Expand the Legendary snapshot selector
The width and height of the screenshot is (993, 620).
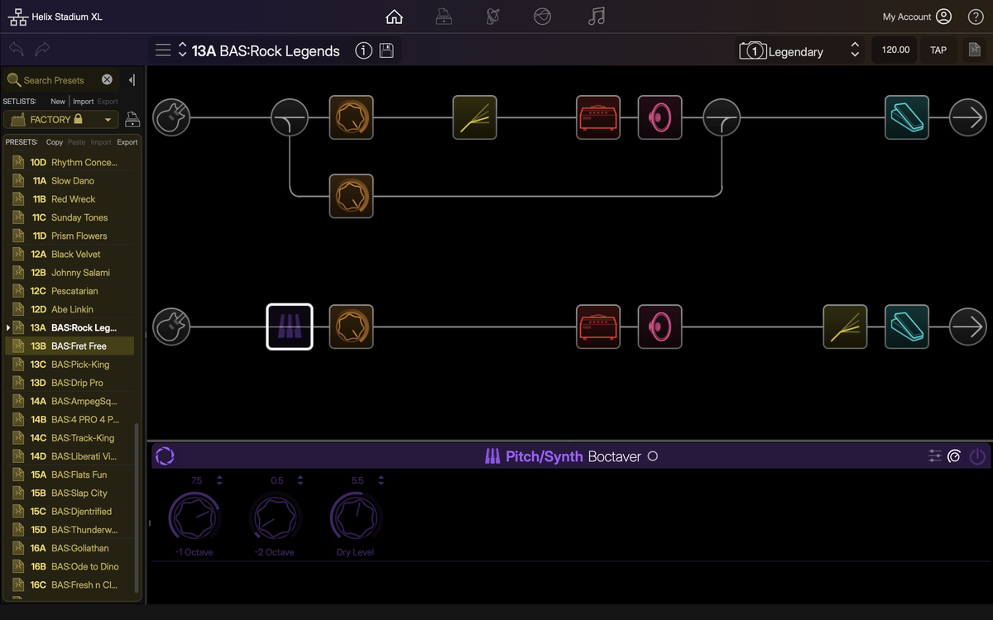coord(855,50)
